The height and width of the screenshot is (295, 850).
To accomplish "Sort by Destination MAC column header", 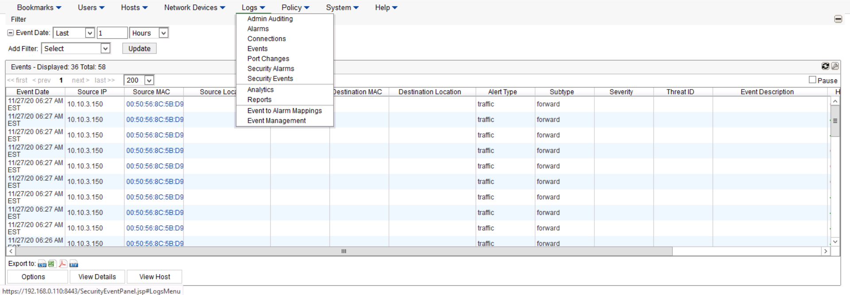I will coord(359,92).
